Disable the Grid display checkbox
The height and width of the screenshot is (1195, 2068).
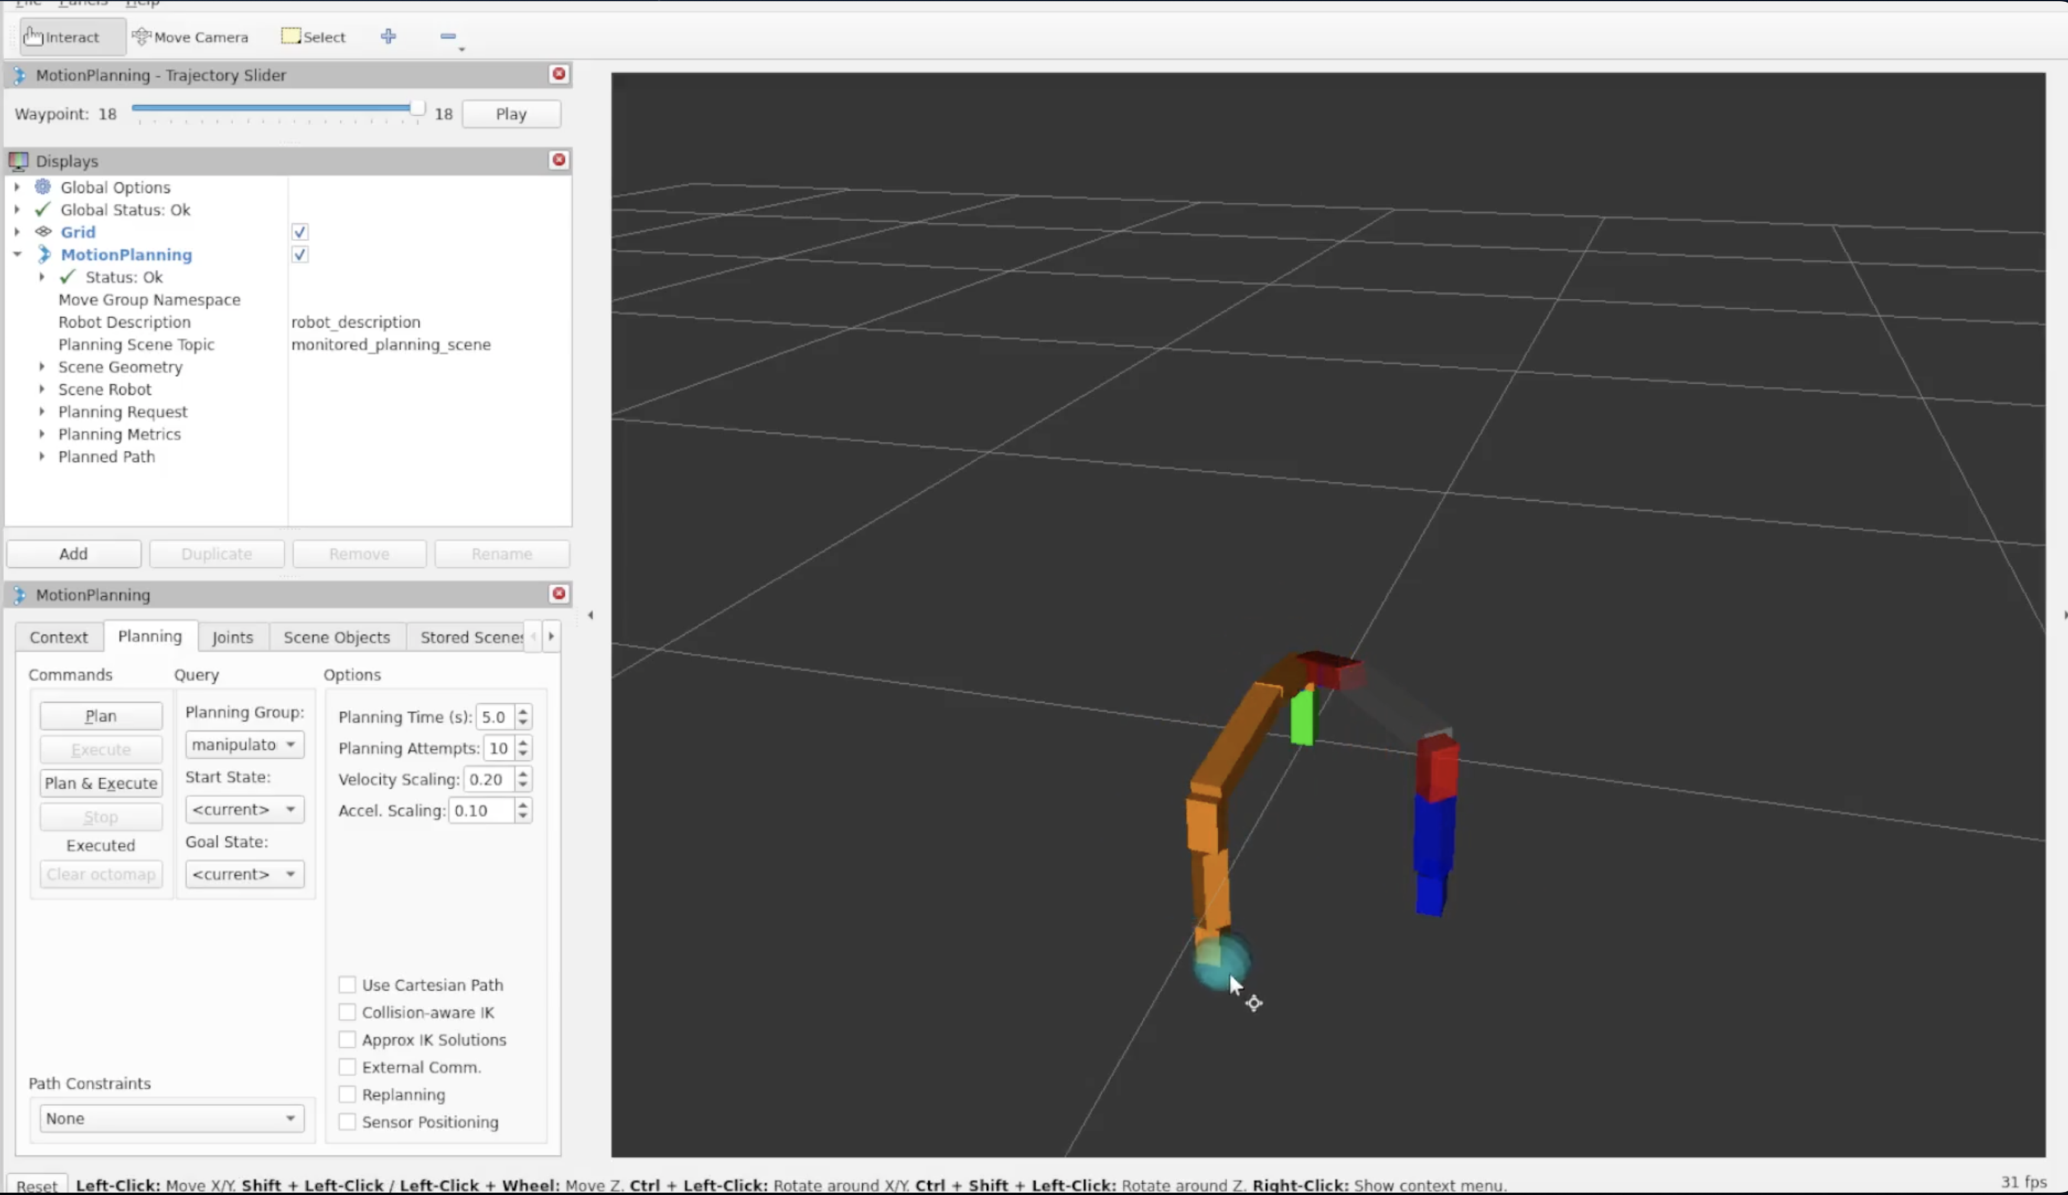300,232
